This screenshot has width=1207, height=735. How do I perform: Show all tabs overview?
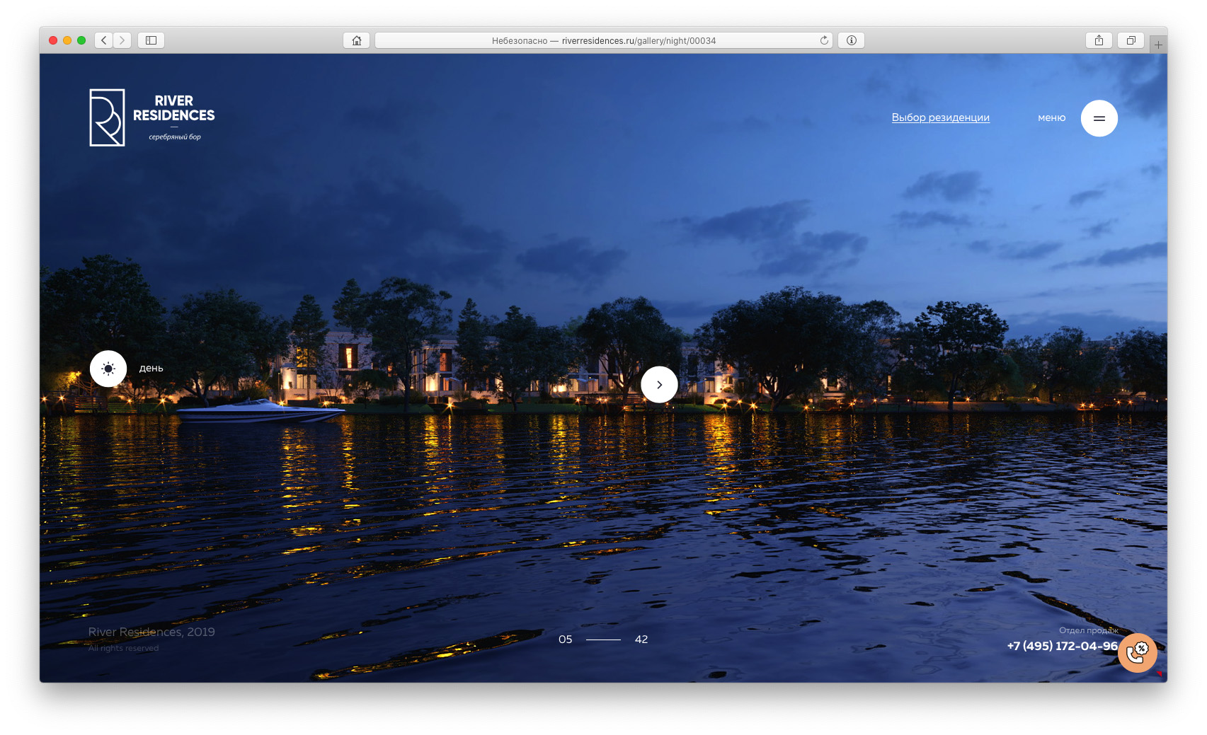click(x=1131, y=40)
